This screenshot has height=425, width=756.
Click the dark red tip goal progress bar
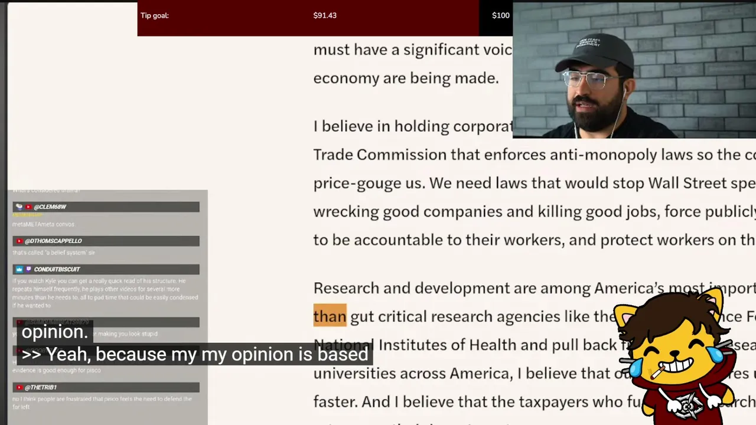click(x=308, y=19)
